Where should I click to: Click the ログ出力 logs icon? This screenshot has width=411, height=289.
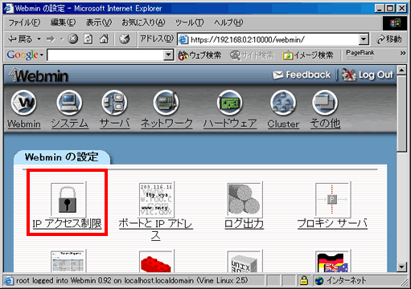pyautogui.click(x=245, y=200)
